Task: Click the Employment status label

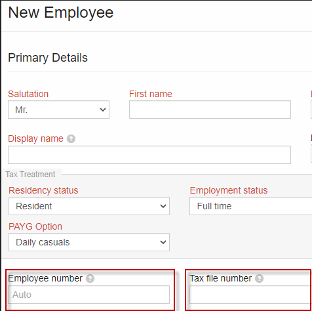Action: pyautogui.click(x=229, y=190)
